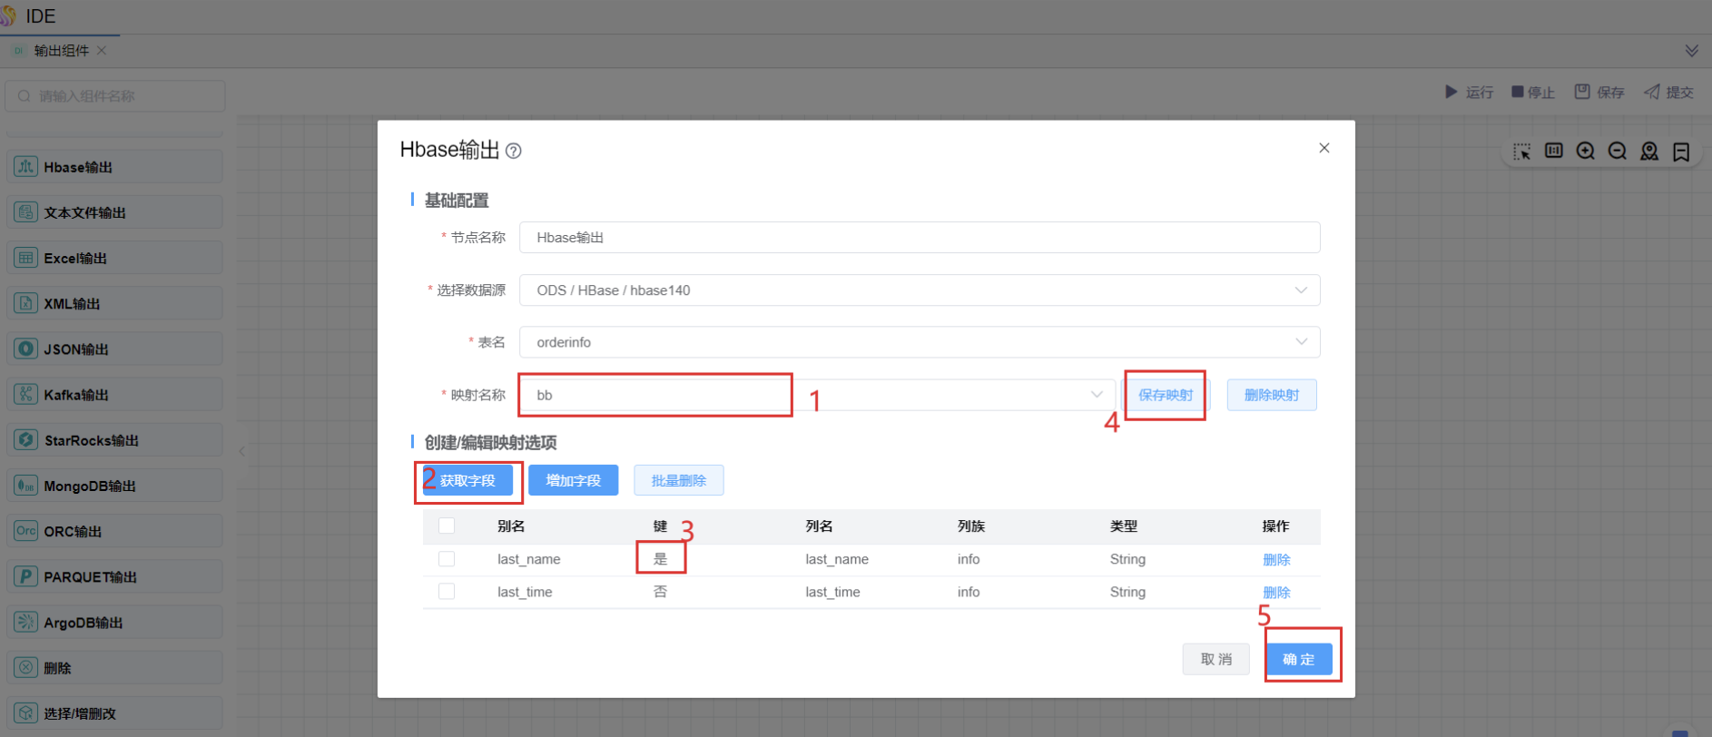Click the zoom in canvas icon
Image resolution: width=1712 pixels, height=737 pixels.
tap(1585, 152)
